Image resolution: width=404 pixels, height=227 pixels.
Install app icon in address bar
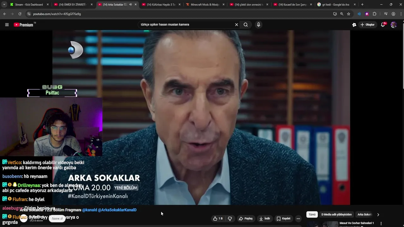335,14
